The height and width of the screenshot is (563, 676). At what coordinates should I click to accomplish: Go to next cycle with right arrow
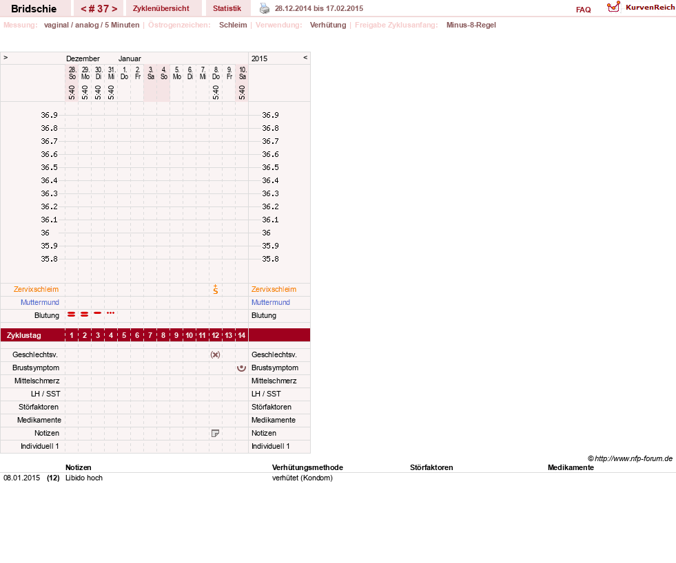click(114, 9)
